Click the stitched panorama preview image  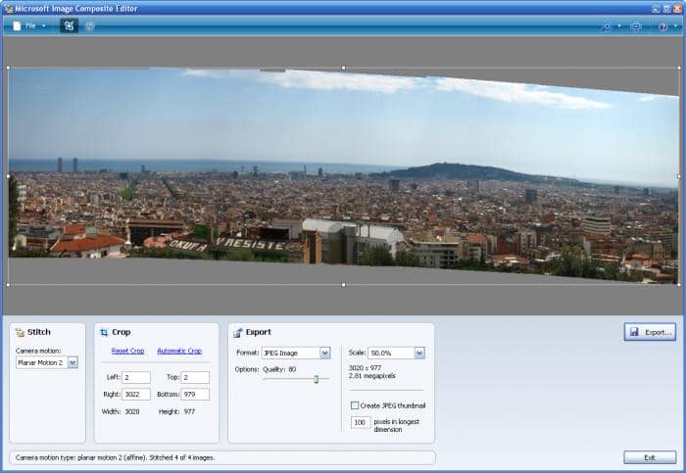343,175
